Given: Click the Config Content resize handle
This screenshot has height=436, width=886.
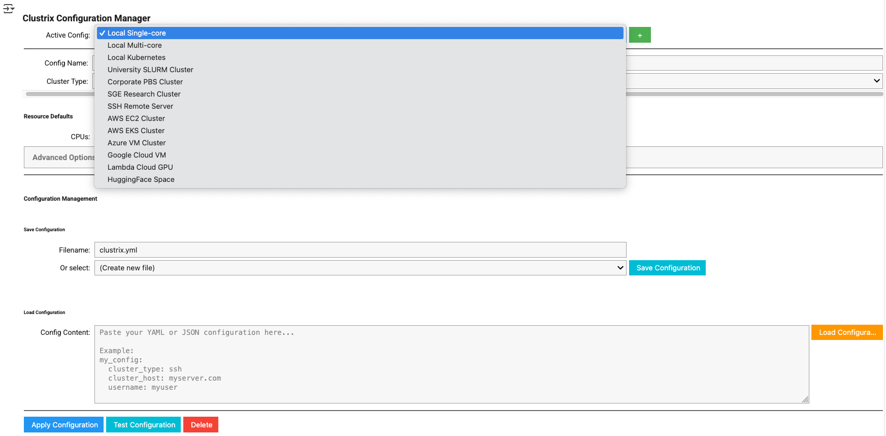Looking at the screenshot, I should (x=805, y=400).
